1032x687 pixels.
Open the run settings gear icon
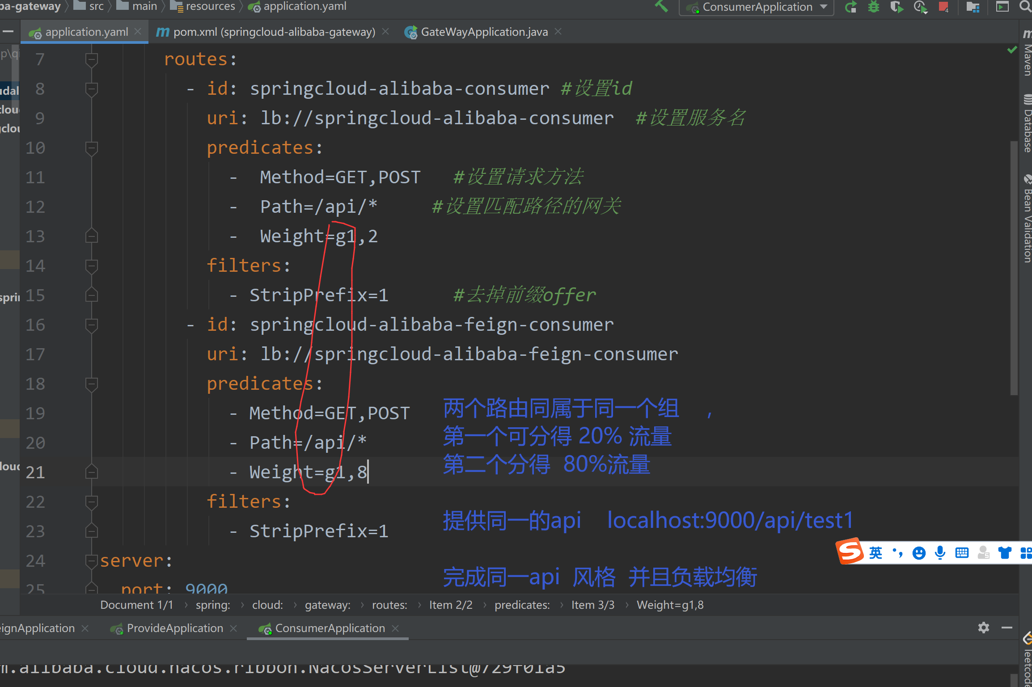983,628
